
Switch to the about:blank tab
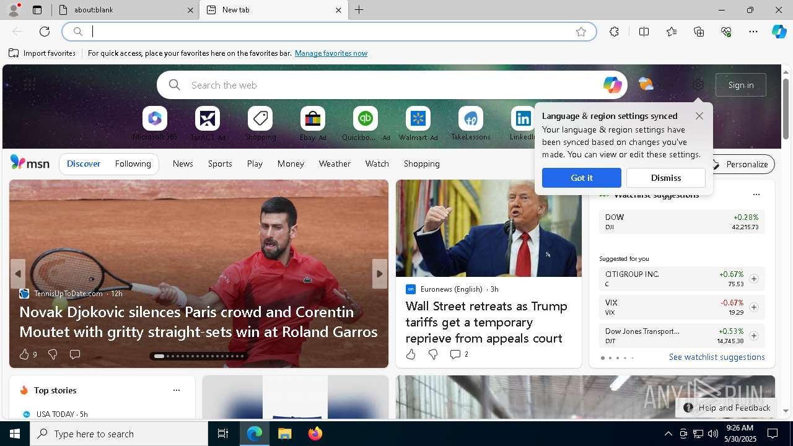124,10
